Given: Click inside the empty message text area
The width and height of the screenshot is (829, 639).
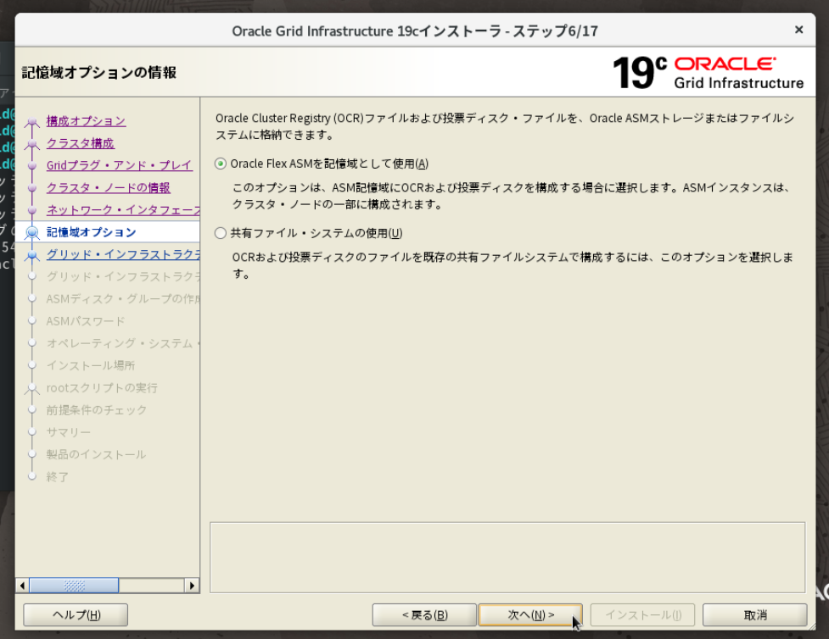Looking at the screenshot, I should [507, 557].
